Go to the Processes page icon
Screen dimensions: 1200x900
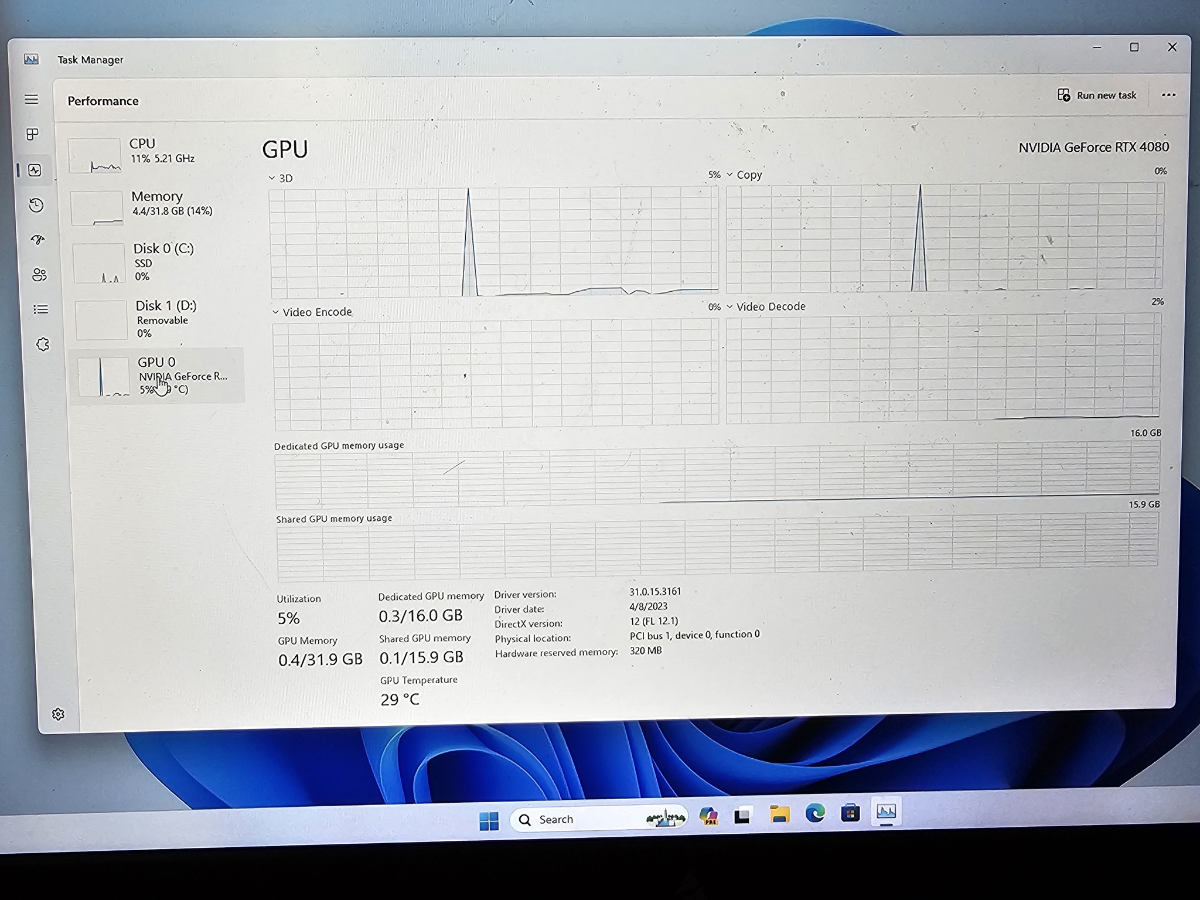[33, 134]
